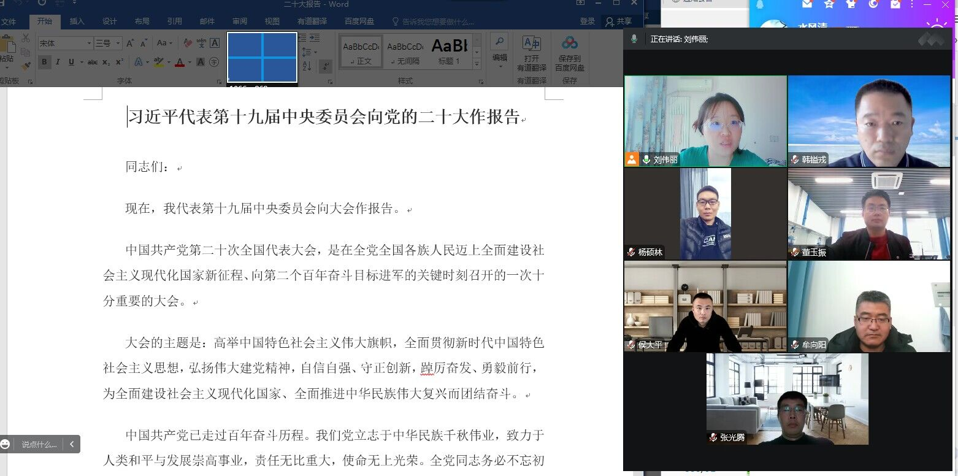
Task: Click the Sort A-Z icon
Action: coord(307,65)
